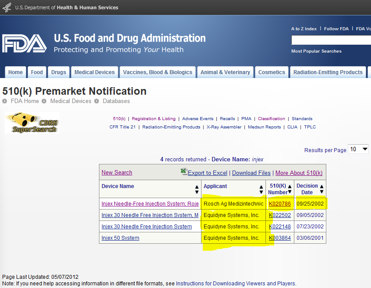This screenshot has height=288, width=371.
Task: Open Injex Needle-Free Injection System; Roje link
Action: 150,204
